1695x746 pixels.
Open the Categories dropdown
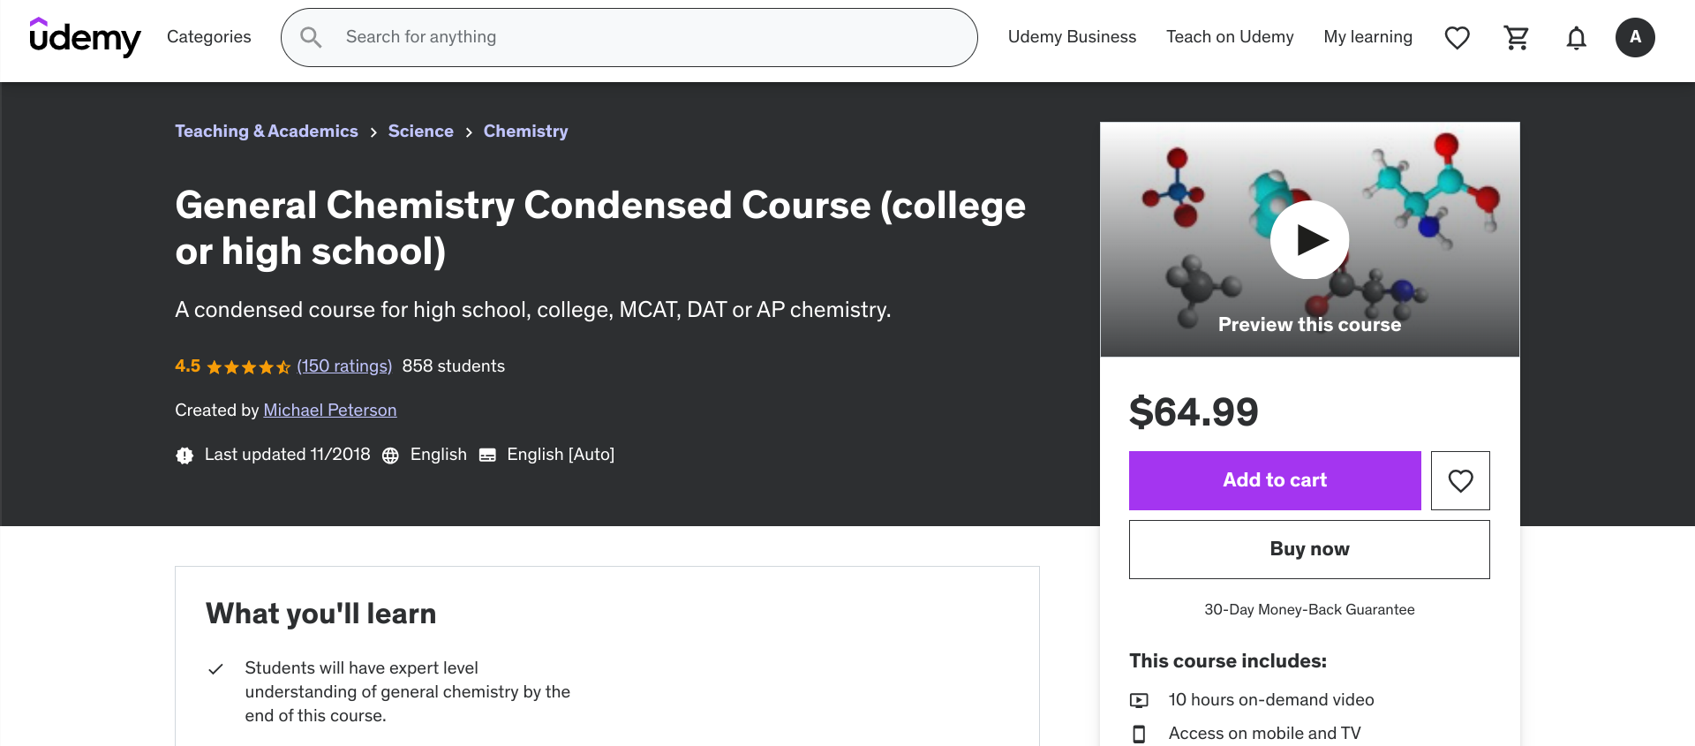tap(208, 37)
